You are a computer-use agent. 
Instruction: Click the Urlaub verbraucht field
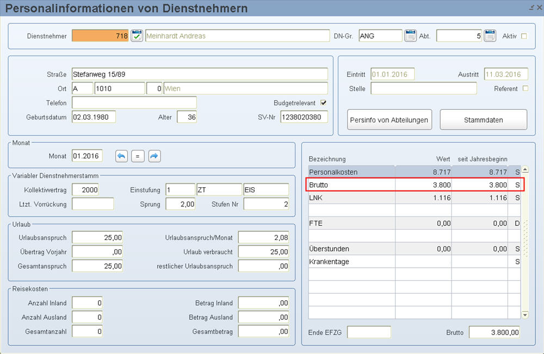click(263, 252)
